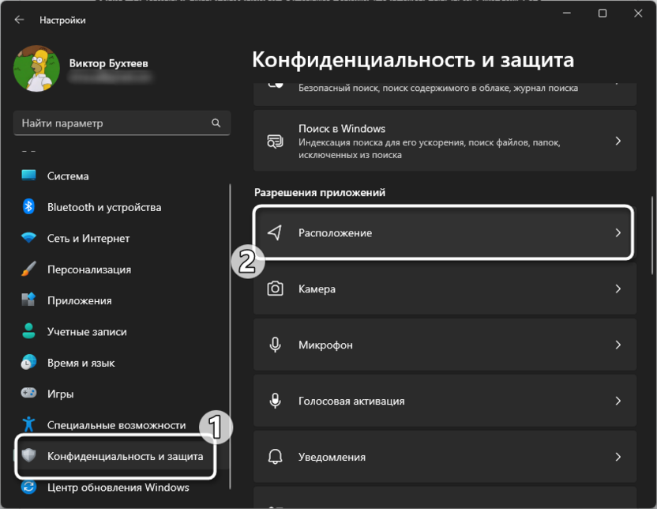Viewport: 657px width, 509px height.
Task: Click the Виктор Бухтеев profile avatar
Action: (32, 68)
